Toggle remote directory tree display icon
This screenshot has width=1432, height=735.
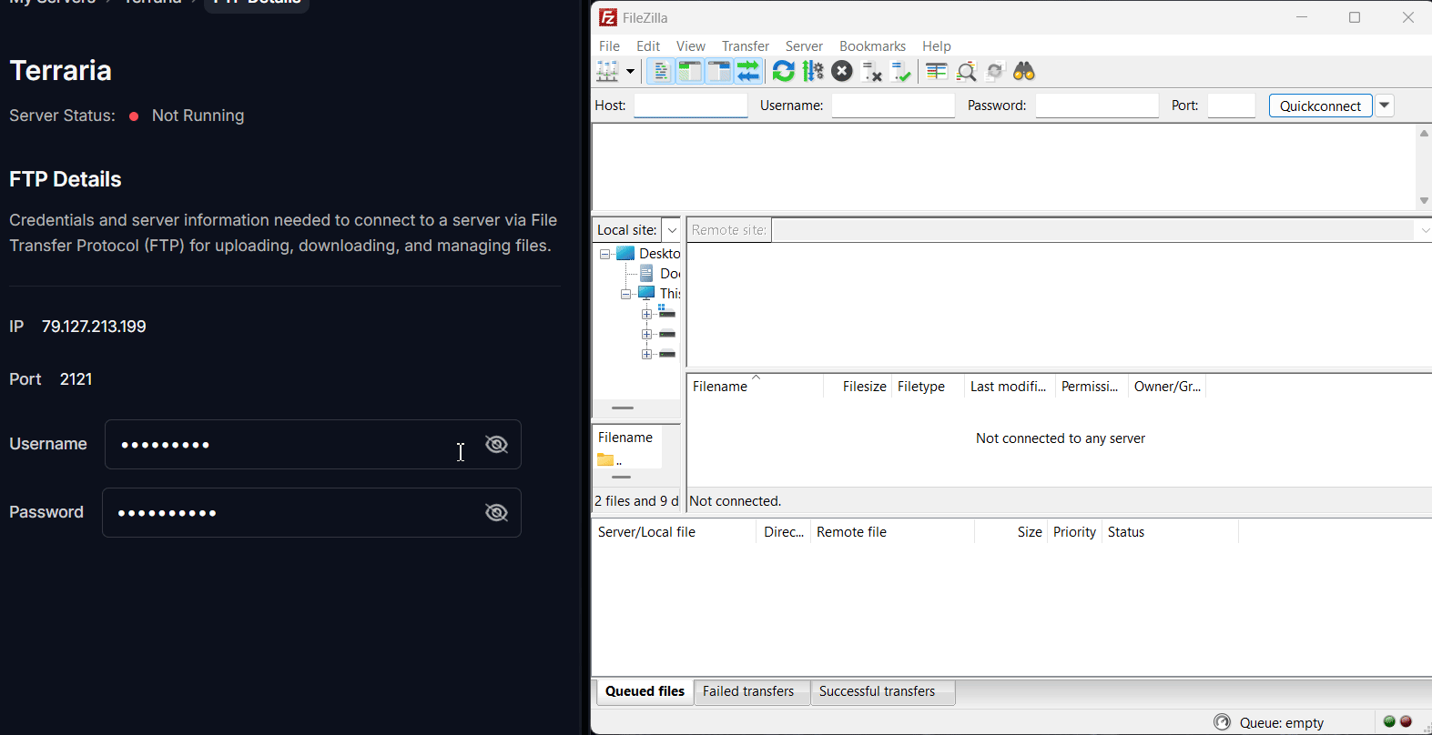point(719,71)
